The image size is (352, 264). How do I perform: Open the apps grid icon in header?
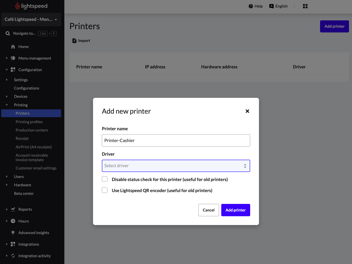[x=305, y=6]
